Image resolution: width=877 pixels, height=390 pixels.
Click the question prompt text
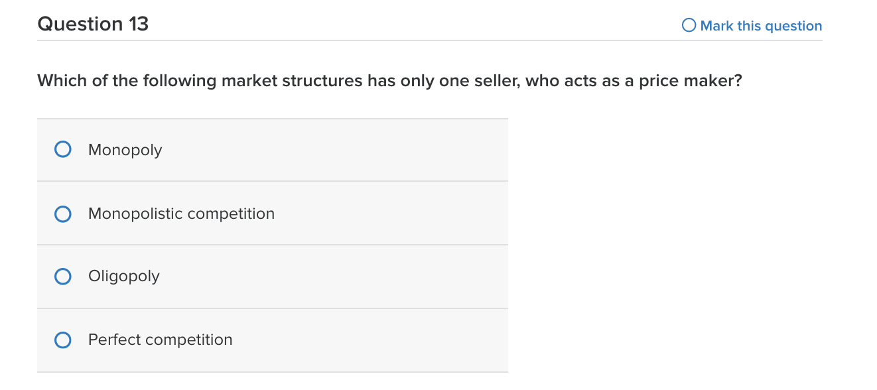(388, 80)
